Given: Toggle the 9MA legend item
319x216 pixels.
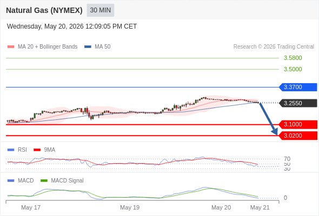Looking at the screenshot, I should pyautogui.click(x=44, y=150).
